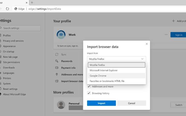Screen dimensions: 186x116
Task: Switch to the Personal profile
Action: (x=179, y=105)
